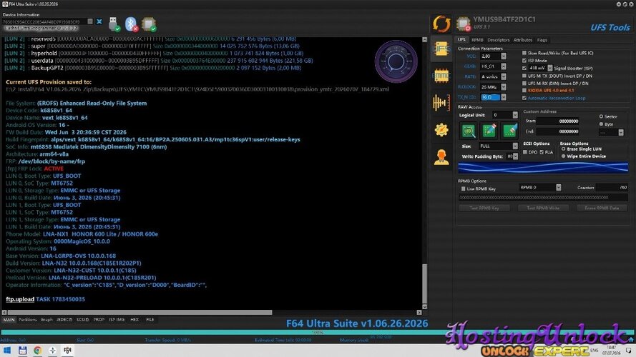Enable UFS M-RX (DIN) Invert DP / DN
The image size is (636, 357).
[x=524, y=83]
